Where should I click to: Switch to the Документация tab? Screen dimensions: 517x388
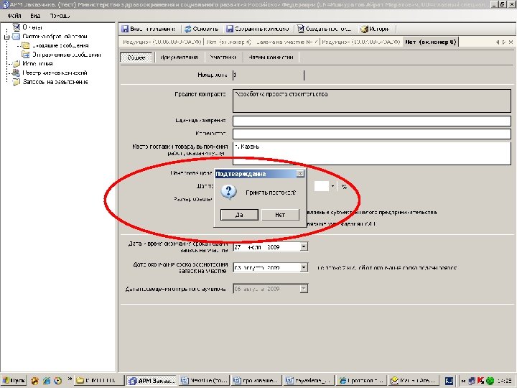pos(179,57)
